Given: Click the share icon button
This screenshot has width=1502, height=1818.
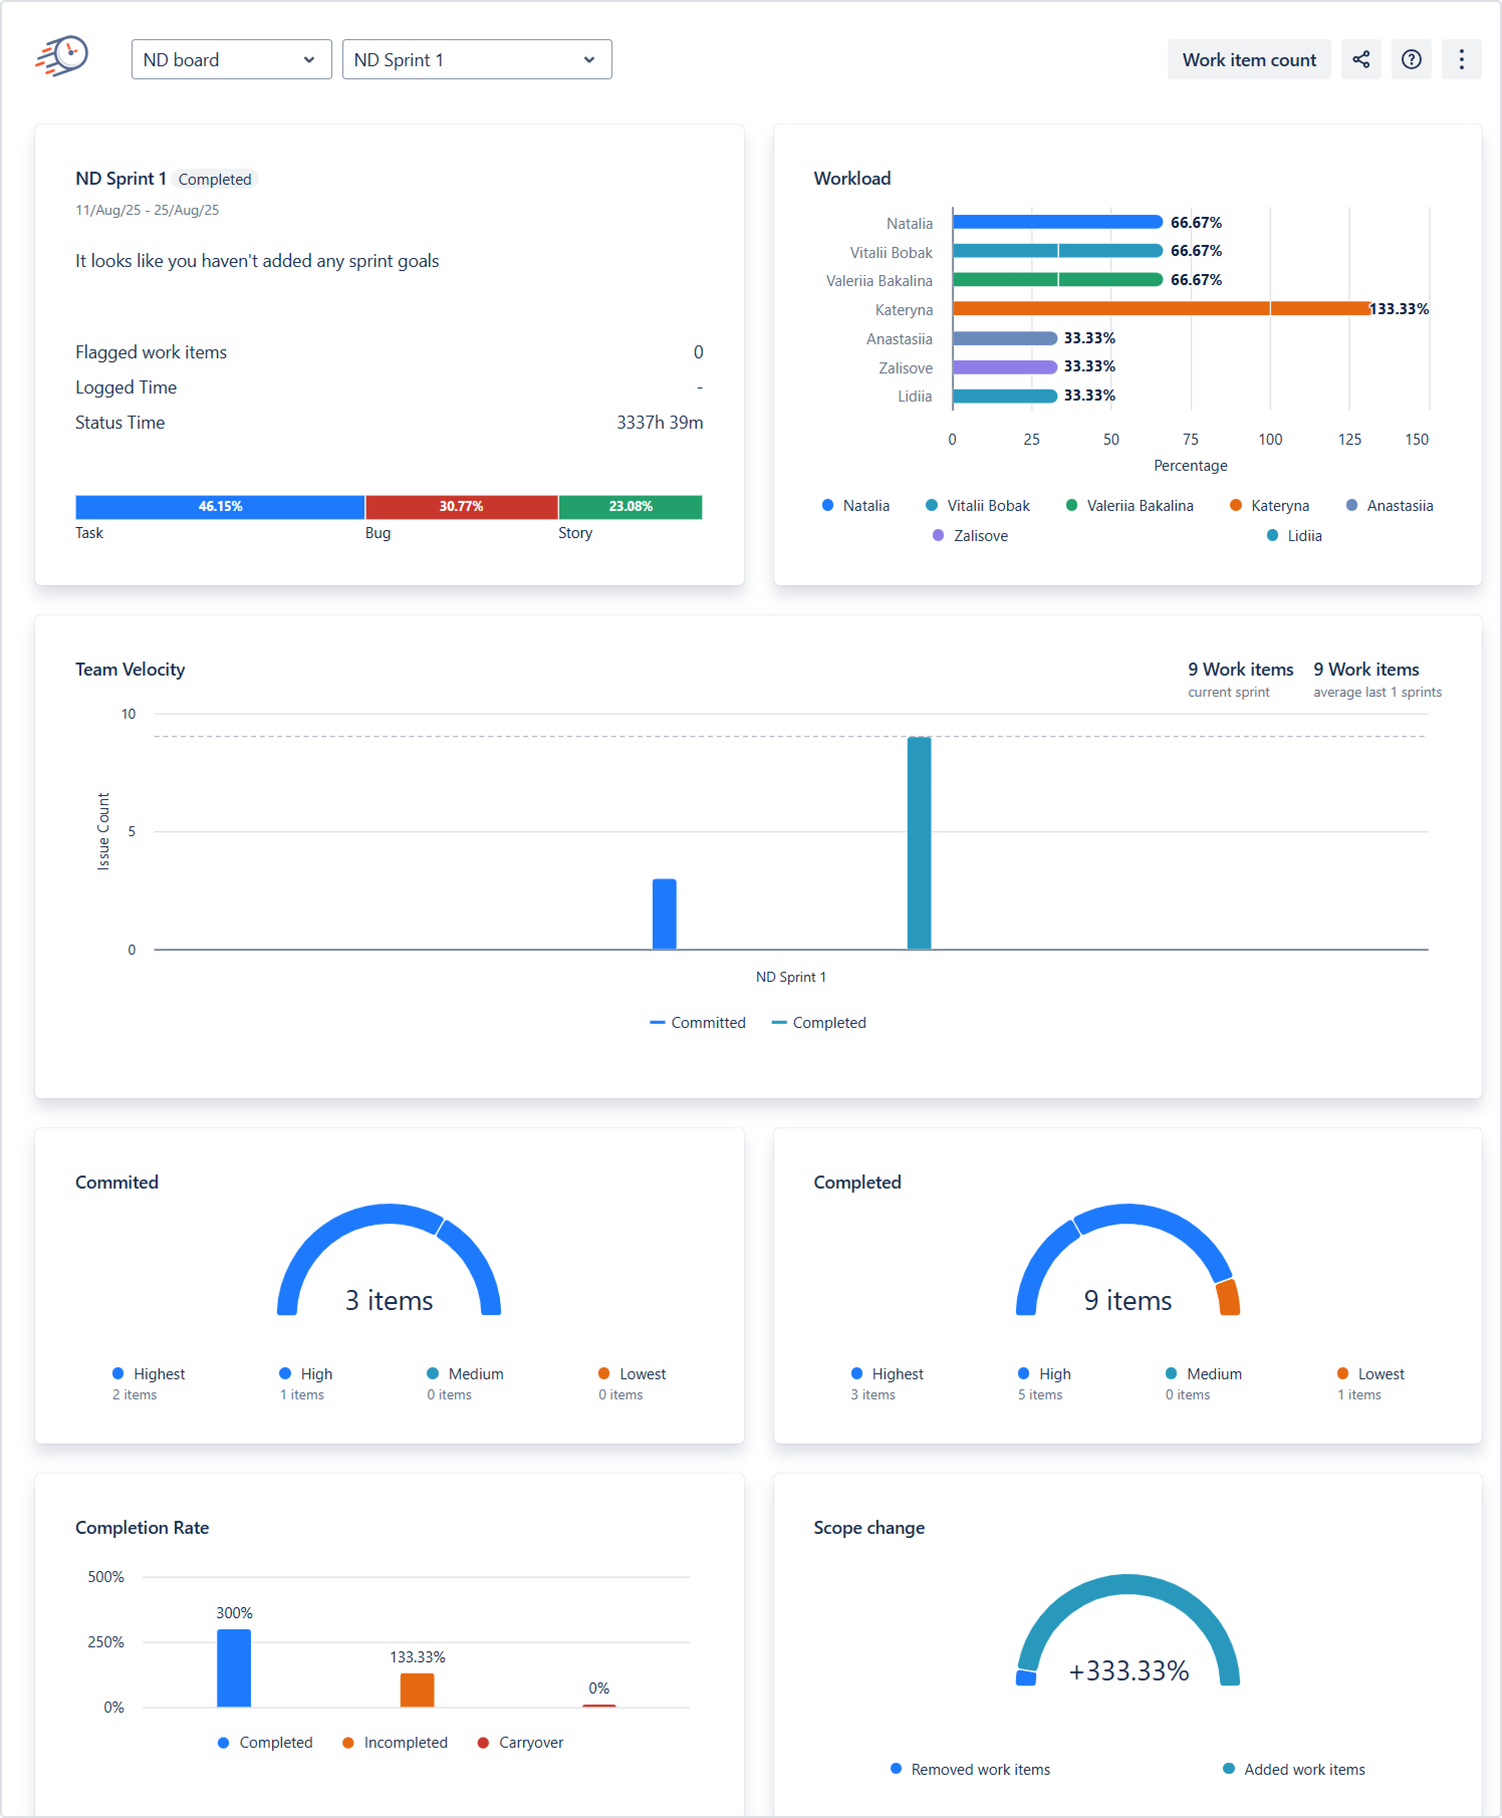Looking at the screenshot, I should pyautogui.click(x=1360, y=60).
